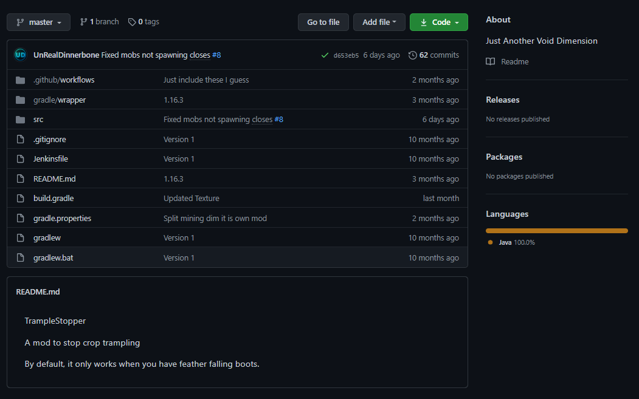Expand the Add file dropdown
639x399 pixels.
pos(379,21)
